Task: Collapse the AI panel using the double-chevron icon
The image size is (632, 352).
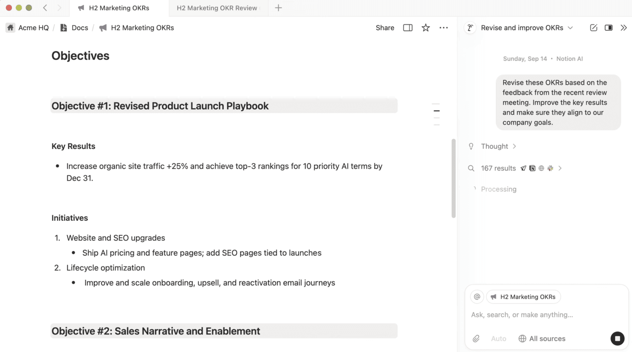Action: [x=623, y=28]
